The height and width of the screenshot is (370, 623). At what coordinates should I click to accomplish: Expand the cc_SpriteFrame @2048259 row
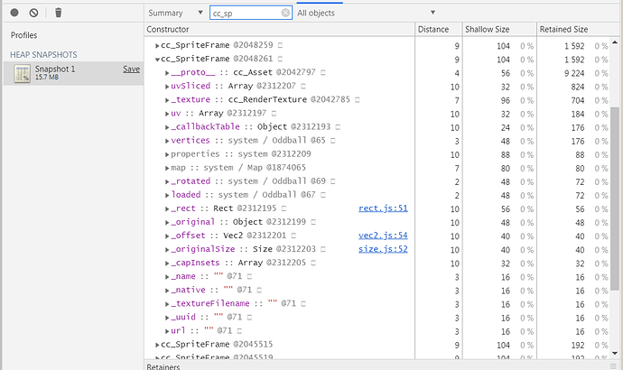click(158, 45)
